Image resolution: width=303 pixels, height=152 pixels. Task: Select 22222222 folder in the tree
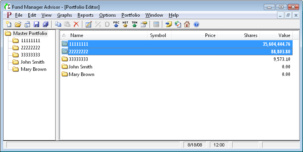(30, 48)
